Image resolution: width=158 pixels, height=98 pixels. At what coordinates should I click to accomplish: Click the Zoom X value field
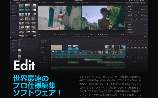pyautogui.click(x=135, y=13)
